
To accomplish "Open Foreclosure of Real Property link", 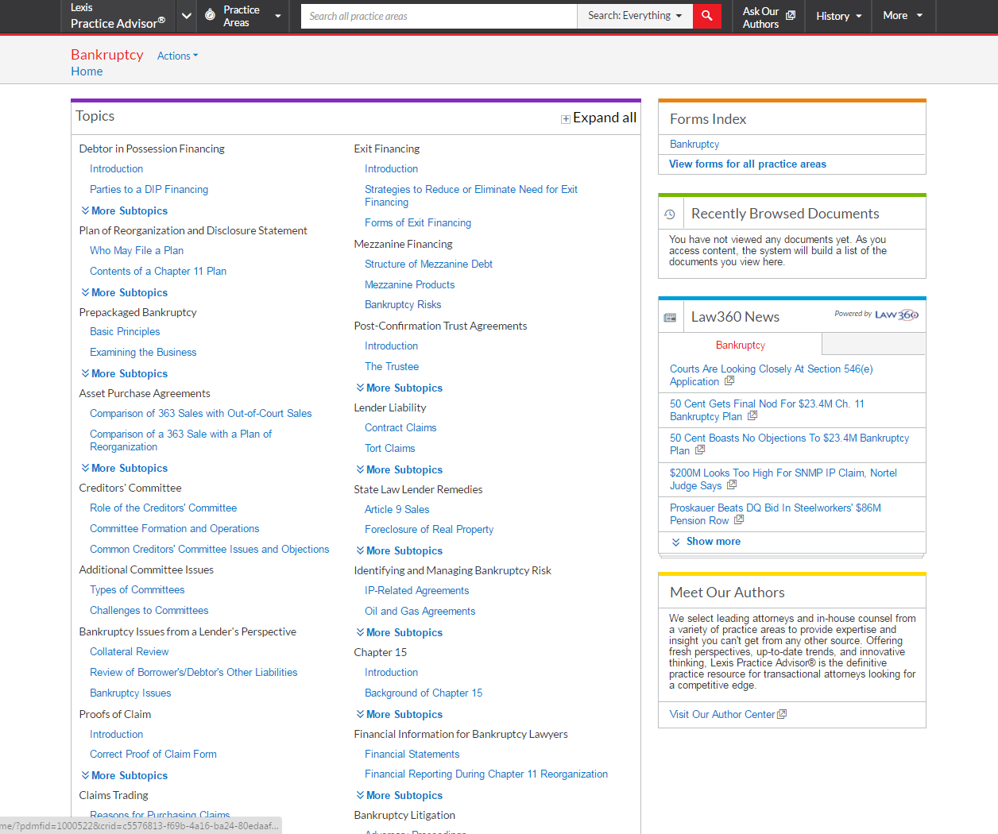I will [x=429, y=529].
